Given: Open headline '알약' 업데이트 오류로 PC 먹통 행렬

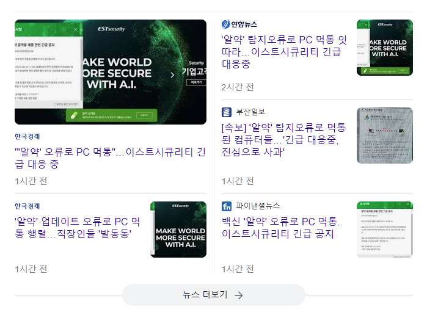Looking at the screenshot, I should point(77,228).
